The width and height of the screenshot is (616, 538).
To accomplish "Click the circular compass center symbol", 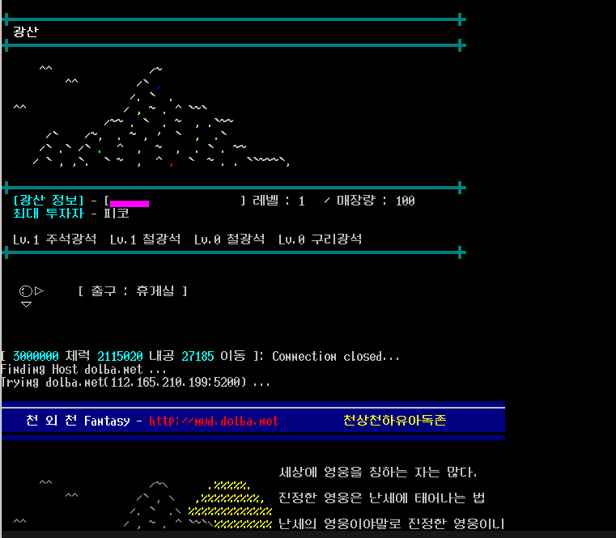I will [x=25, y=290].
